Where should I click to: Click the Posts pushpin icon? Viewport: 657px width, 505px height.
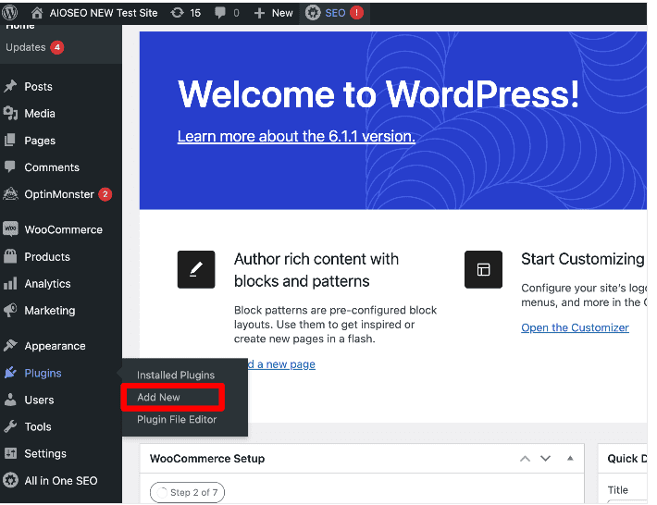[x=11, y=86]
